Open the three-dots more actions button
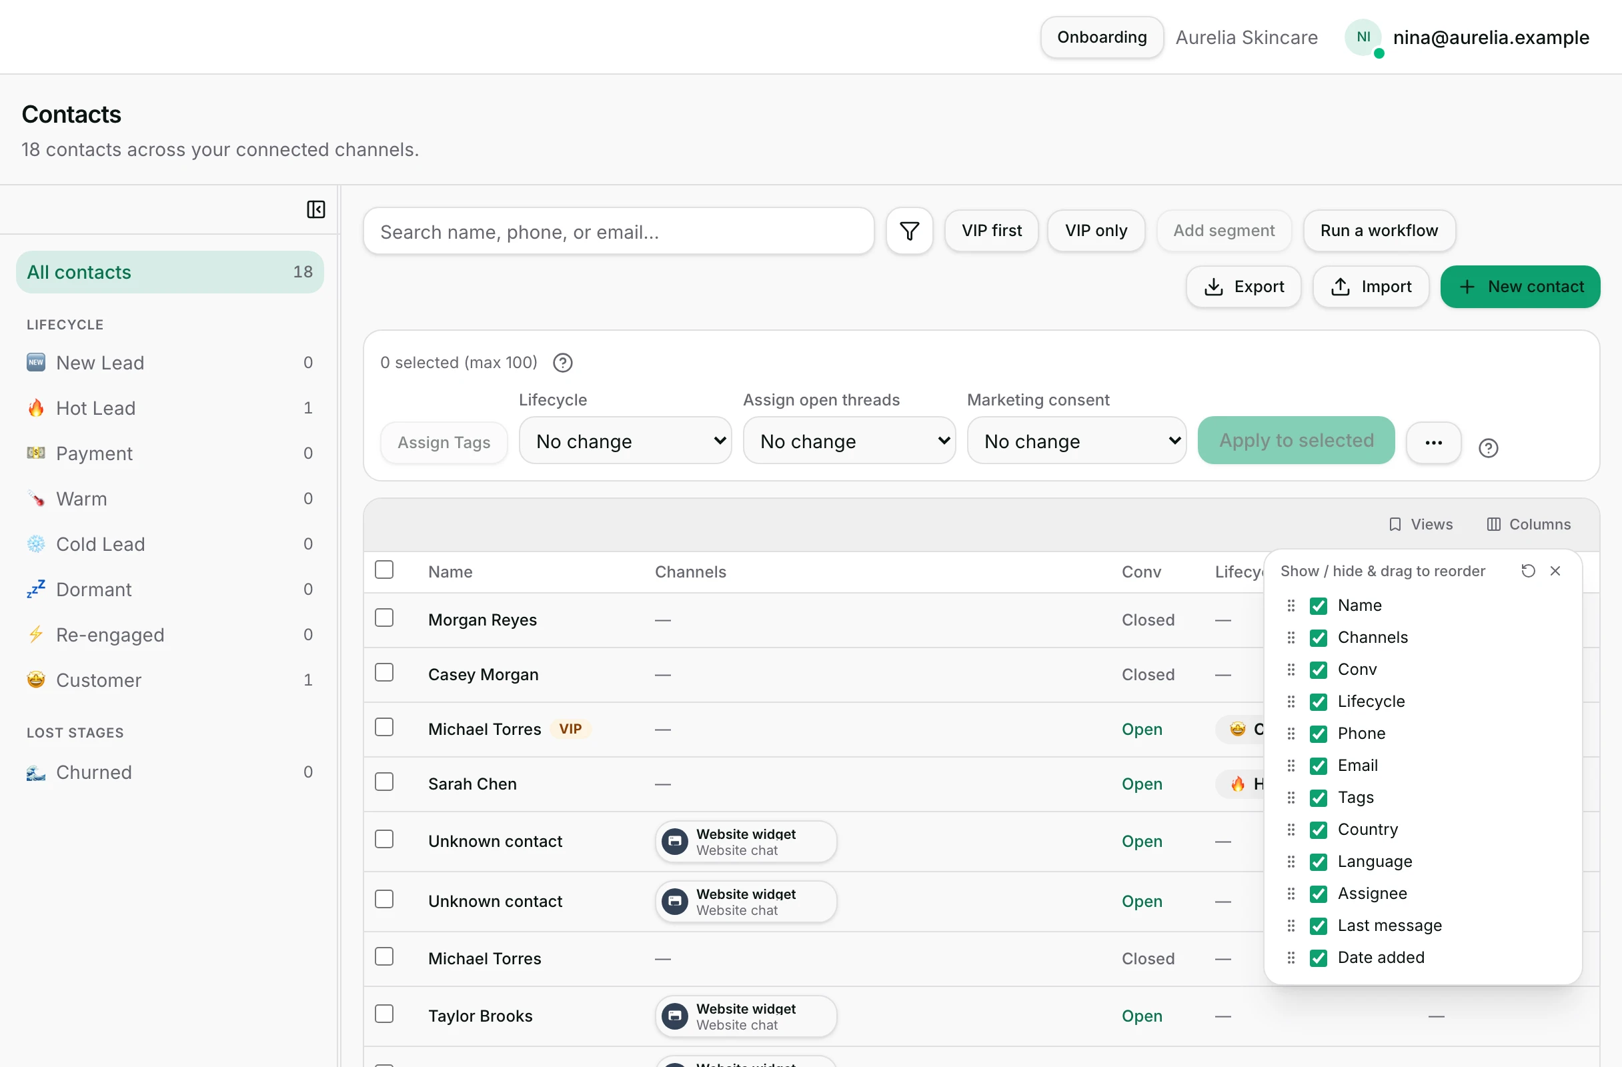This screenshot has width=1622, height=1067. 1433,443
